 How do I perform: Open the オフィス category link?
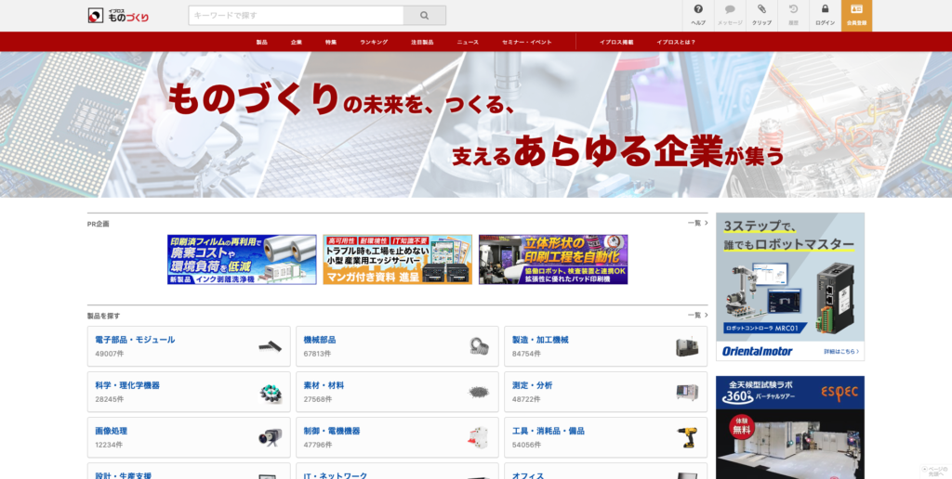[528, 475]
